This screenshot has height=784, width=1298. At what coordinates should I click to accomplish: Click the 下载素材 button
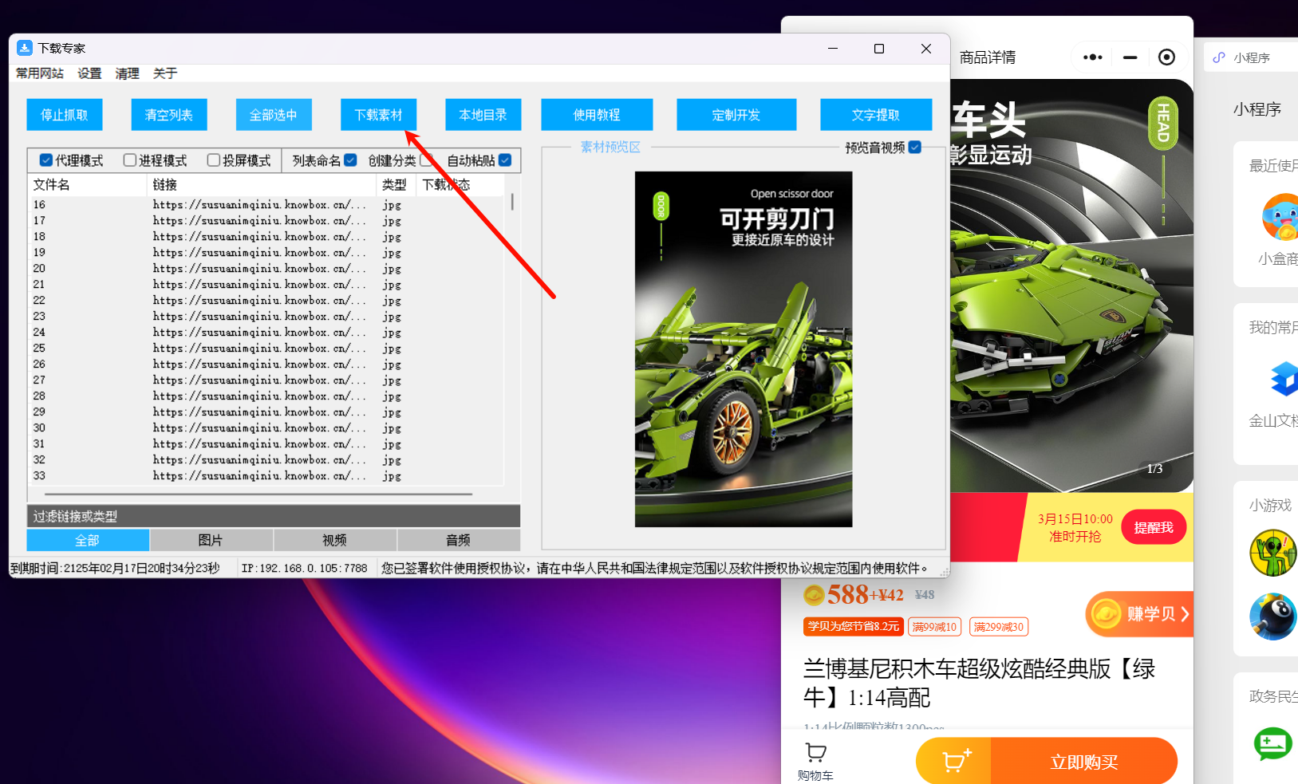pyautogui.click(x=379, y=115)
